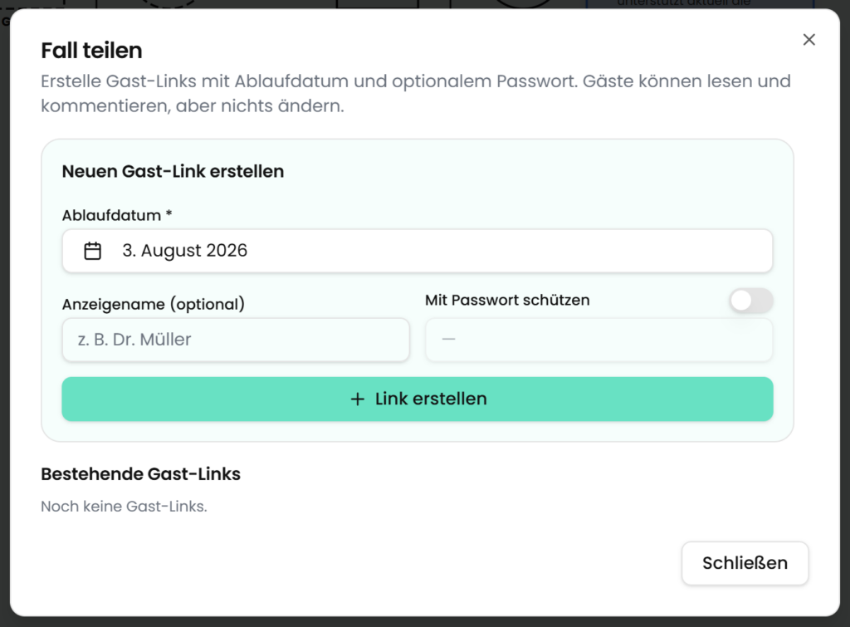Click the calendar icon in Ablaufdatum field

pyautogui.click(x=93, y=251)
